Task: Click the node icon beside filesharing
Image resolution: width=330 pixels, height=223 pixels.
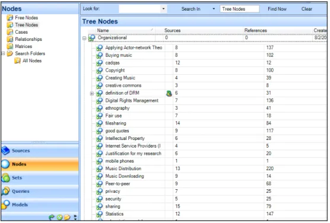Action: (x=99, y=123)
